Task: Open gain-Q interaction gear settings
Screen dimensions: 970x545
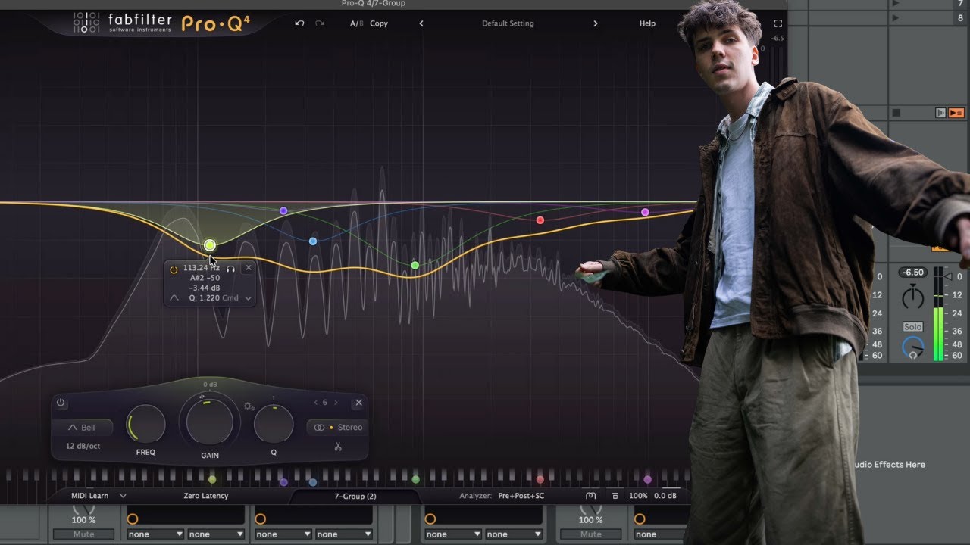Action: pyautogui.click(x=249, y=406)
